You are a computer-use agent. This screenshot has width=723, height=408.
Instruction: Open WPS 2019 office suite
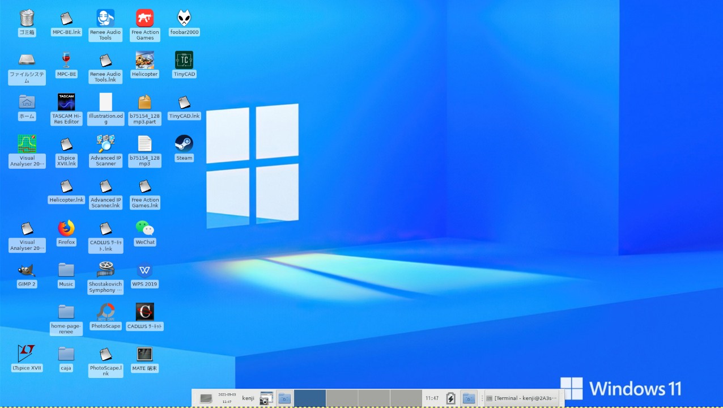point(144,270)
